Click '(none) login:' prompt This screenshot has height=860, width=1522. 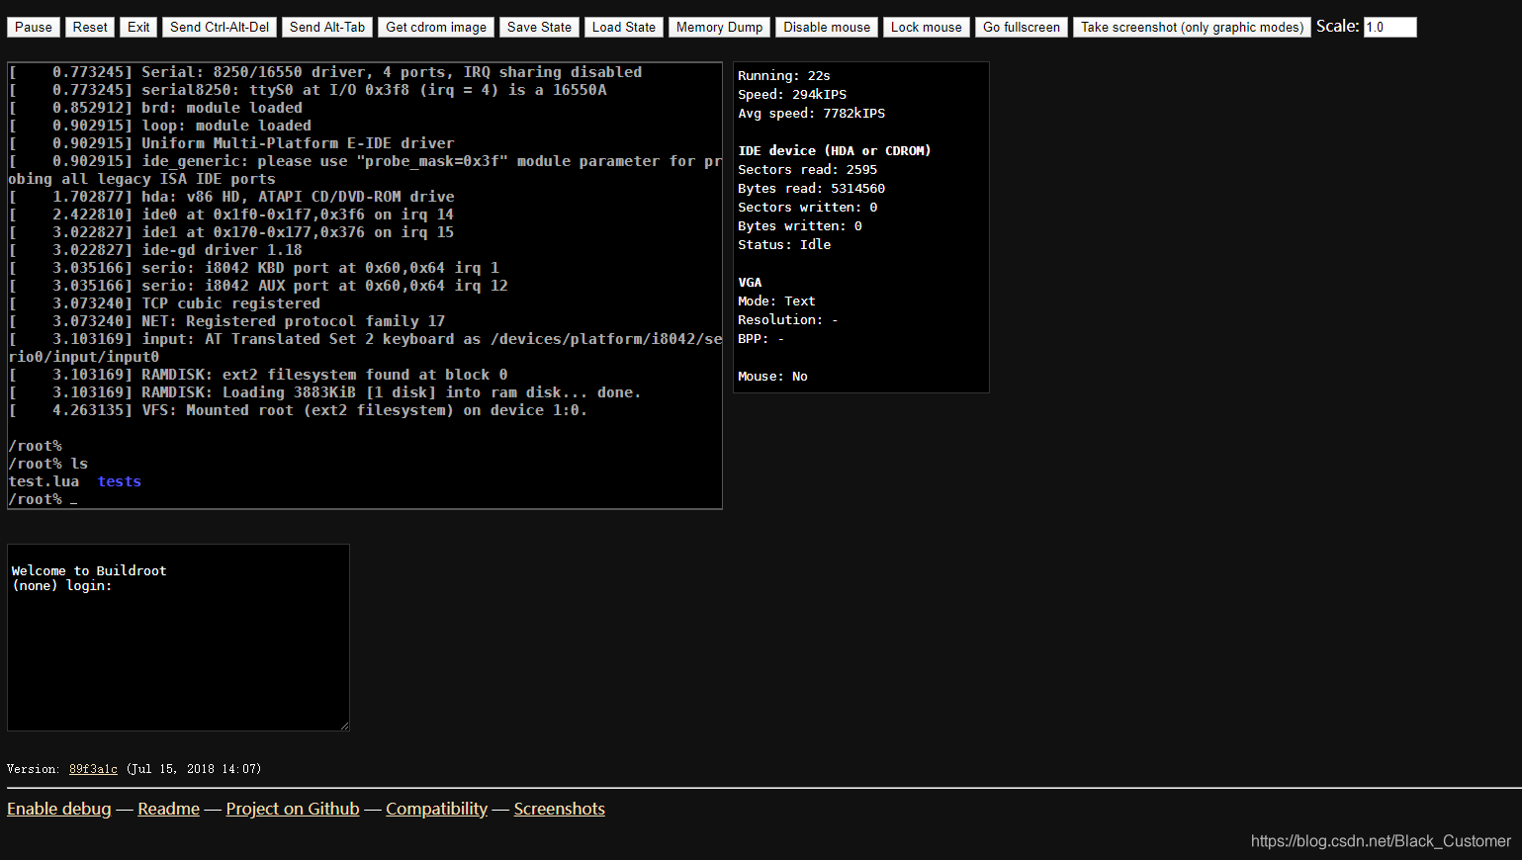61,585
